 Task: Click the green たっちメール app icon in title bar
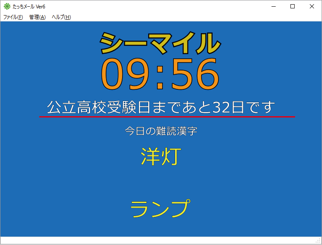[7, 6]
